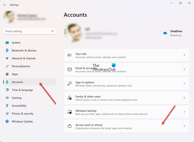The height and width of the screenshot is (142, 194).
Task: Click the search magnifier icon
Action: point(52,31)
